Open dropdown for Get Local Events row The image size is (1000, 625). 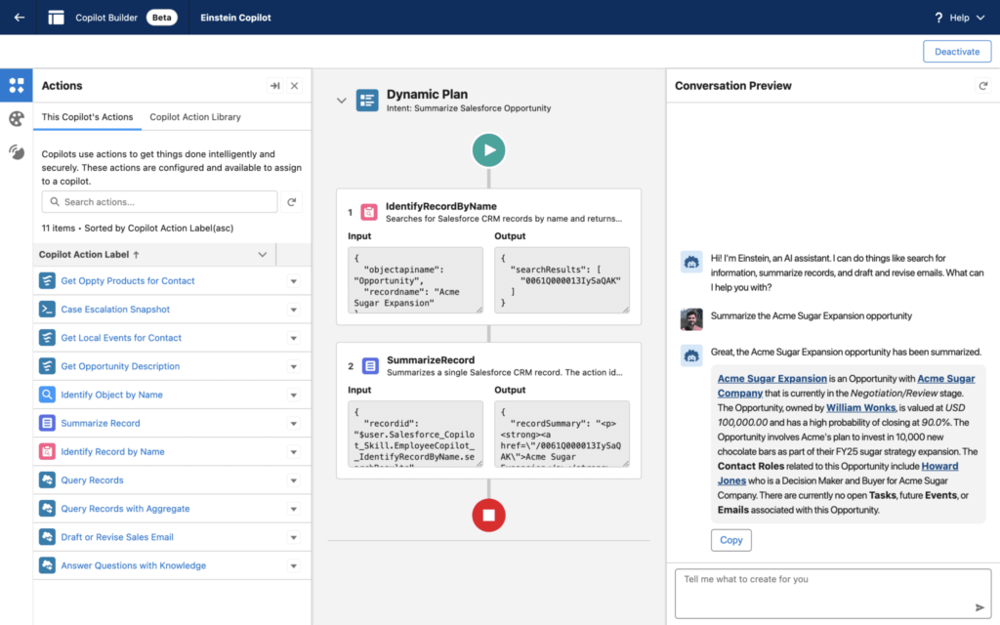293,338
